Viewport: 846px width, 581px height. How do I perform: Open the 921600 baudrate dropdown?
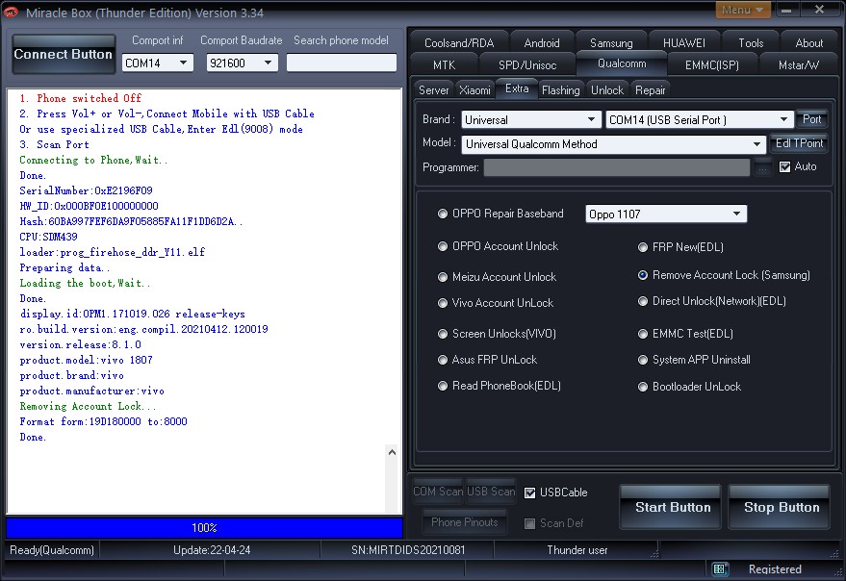[242, 63]
